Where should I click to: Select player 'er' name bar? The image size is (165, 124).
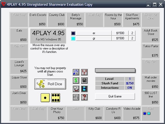94,33
